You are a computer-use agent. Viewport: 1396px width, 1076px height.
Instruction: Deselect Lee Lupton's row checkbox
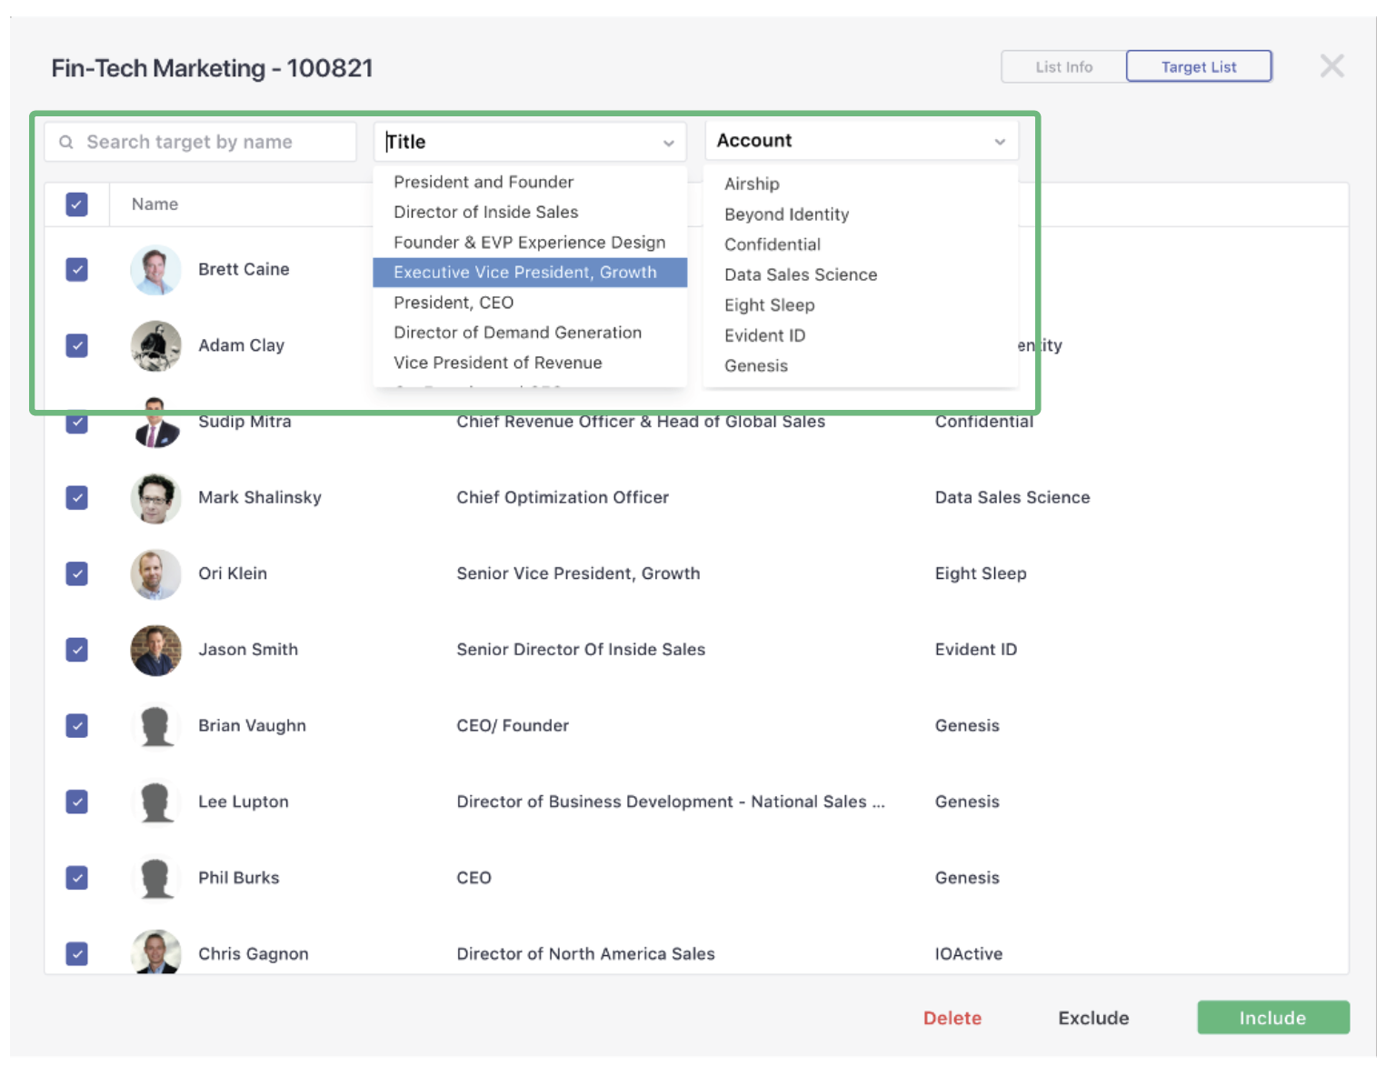click(x=77, y=802)
